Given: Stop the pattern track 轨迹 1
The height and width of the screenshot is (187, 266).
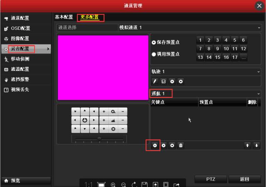Looking at the screenshot, I should tap(181, 82).
